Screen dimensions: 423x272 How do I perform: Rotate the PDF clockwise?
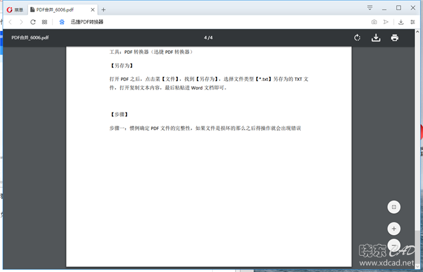[357, 37]
